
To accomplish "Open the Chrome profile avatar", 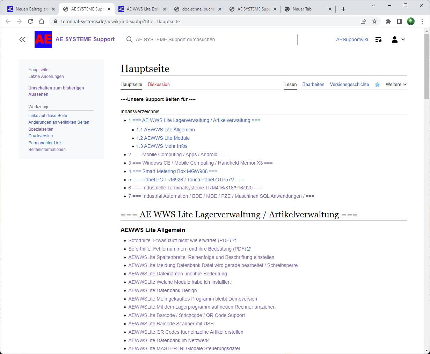I will pos(411,21).
